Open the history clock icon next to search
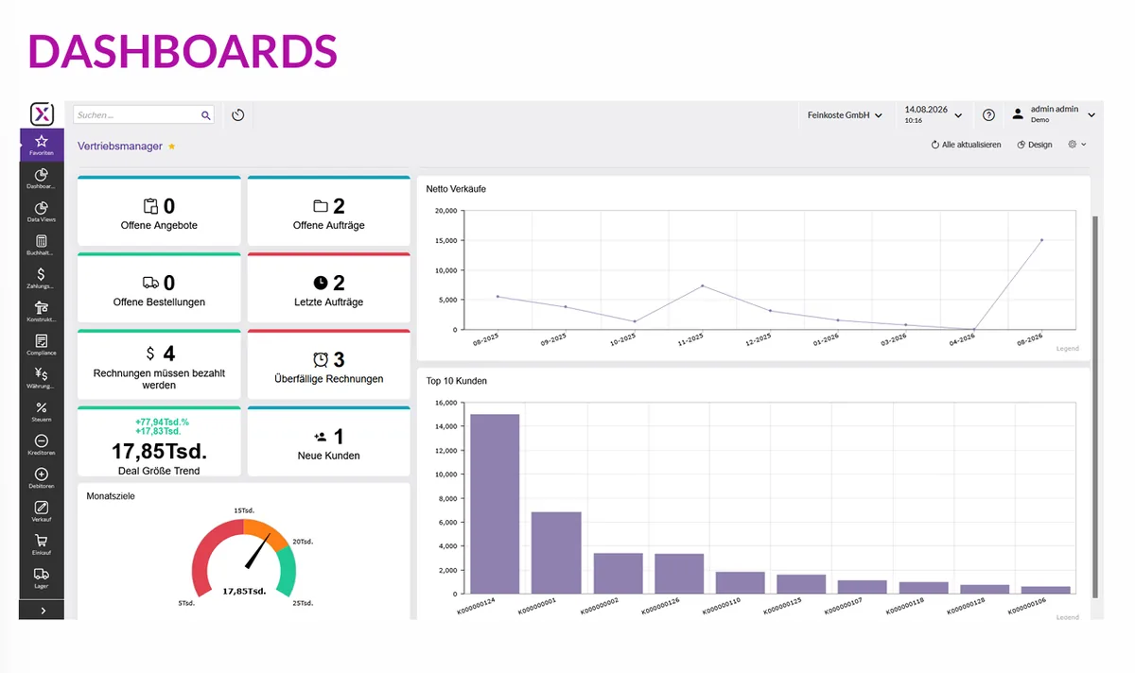This screenshot has height=673, width=1135. pos(238,115)
